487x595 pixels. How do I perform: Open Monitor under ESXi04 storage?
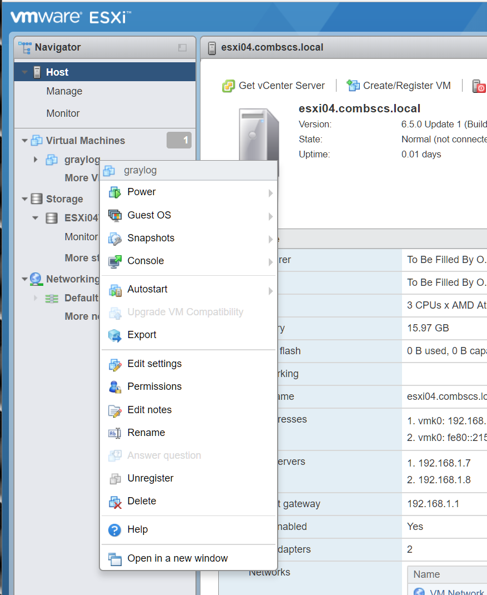(x=81, y=237)
